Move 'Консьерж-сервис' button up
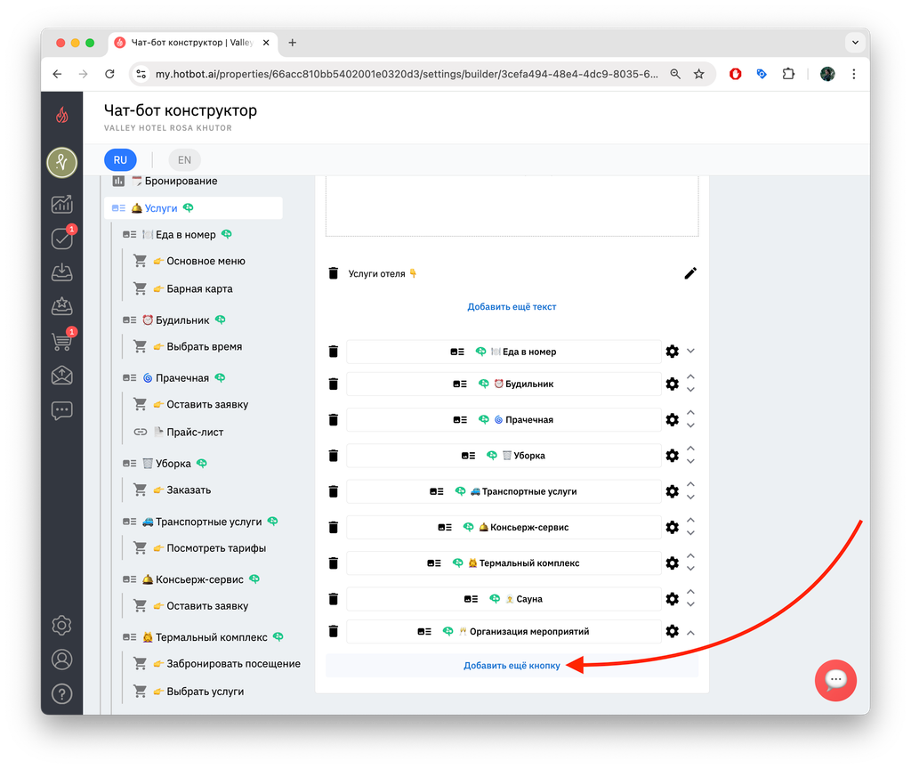The height and width of the screenshot is (769, 911). point(690,521)
